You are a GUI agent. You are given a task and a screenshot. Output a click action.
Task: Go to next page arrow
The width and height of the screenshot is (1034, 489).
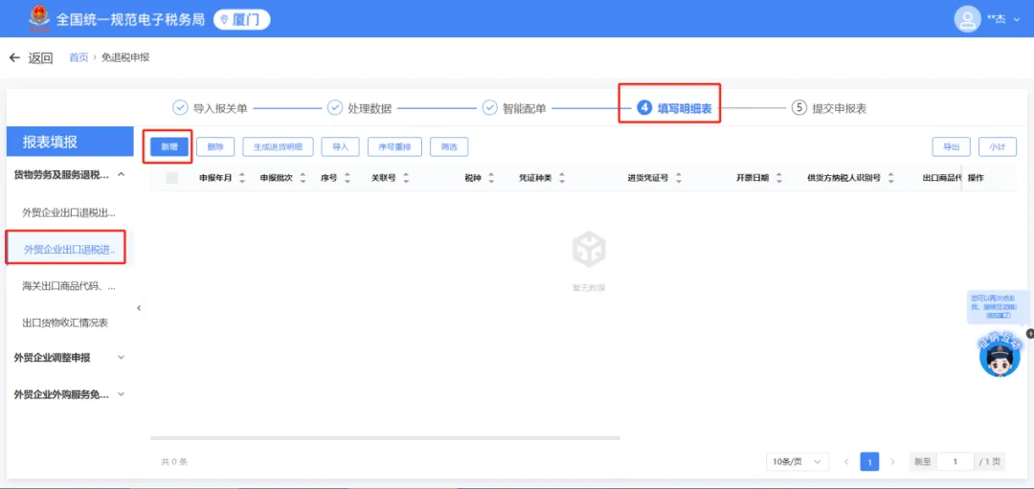(x=893, y=462)
